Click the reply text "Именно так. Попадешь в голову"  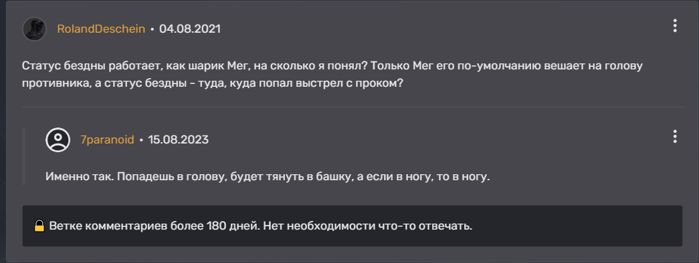pos(137,177)
